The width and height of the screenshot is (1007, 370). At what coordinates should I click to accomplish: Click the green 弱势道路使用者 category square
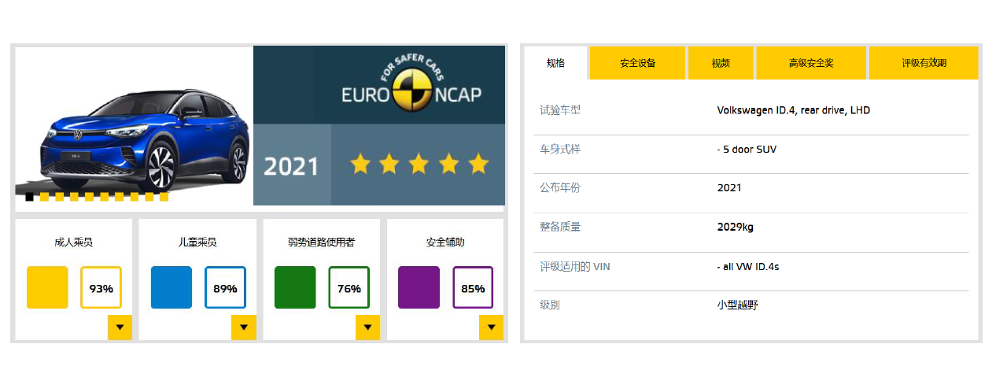pyautogui.click(x=295, y=287)
